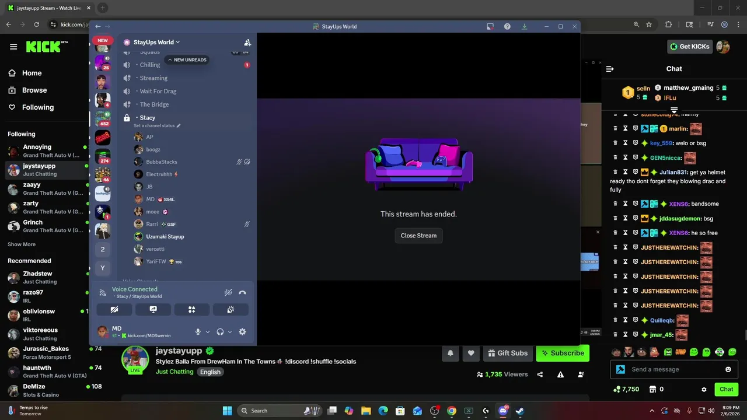Expand Following list with Show More
This screenshot has height=420, width=747.
coord(22,244)
